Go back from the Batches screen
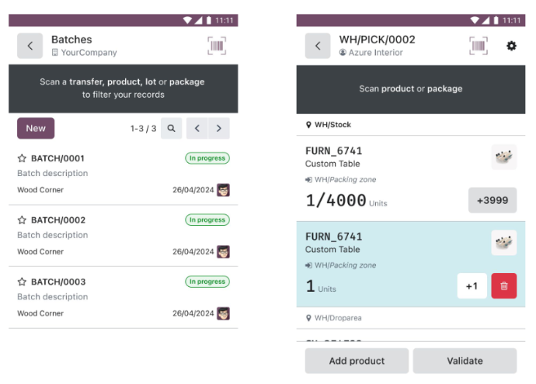 pos(30,46)
